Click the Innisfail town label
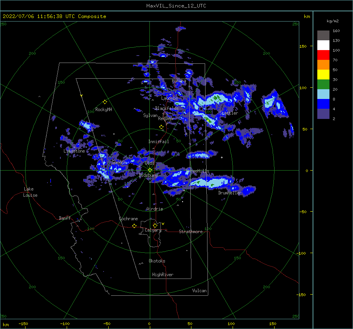Screen dimensions: 353x329 [x=158, y=142]
